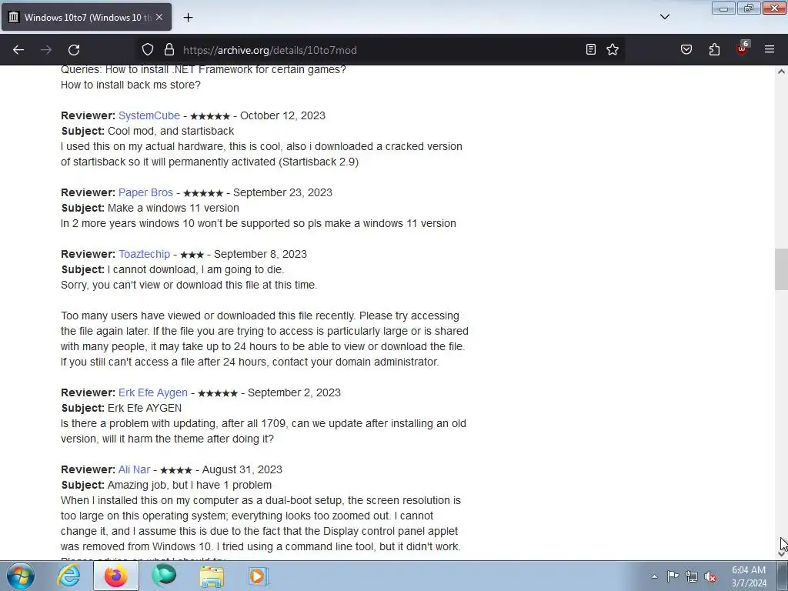Go back to the previous page
The height and width of the screenshot is (591, 788).
(x=18, y=50)
